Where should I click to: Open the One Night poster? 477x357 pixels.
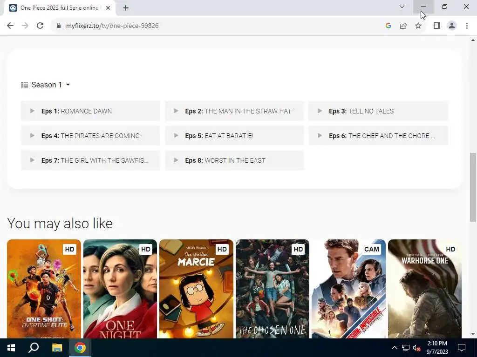120,289
